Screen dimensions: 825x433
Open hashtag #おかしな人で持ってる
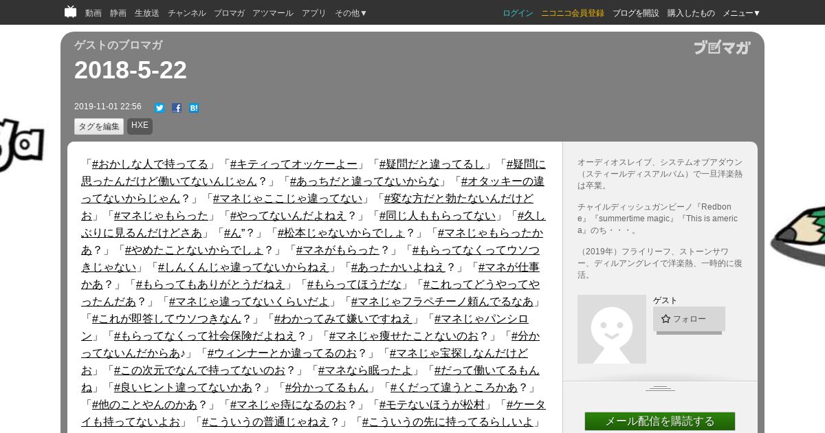(x=150, y=164)
